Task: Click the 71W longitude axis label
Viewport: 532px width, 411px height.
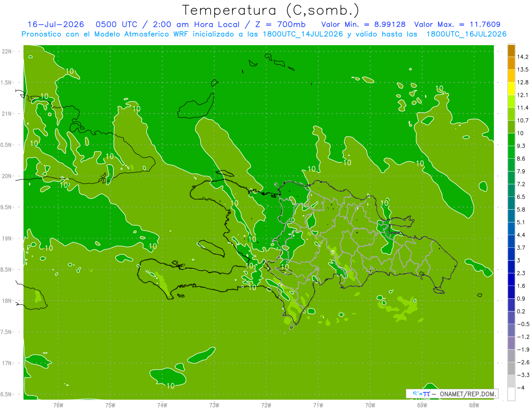Action: click(x=318, y=405)
